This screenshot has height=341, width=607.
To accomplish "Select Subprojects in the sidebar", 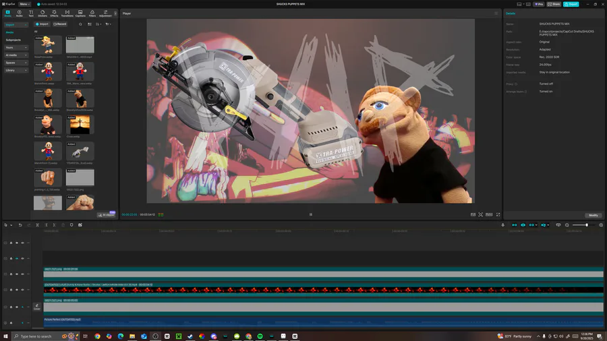I will [x=13, y=40].
